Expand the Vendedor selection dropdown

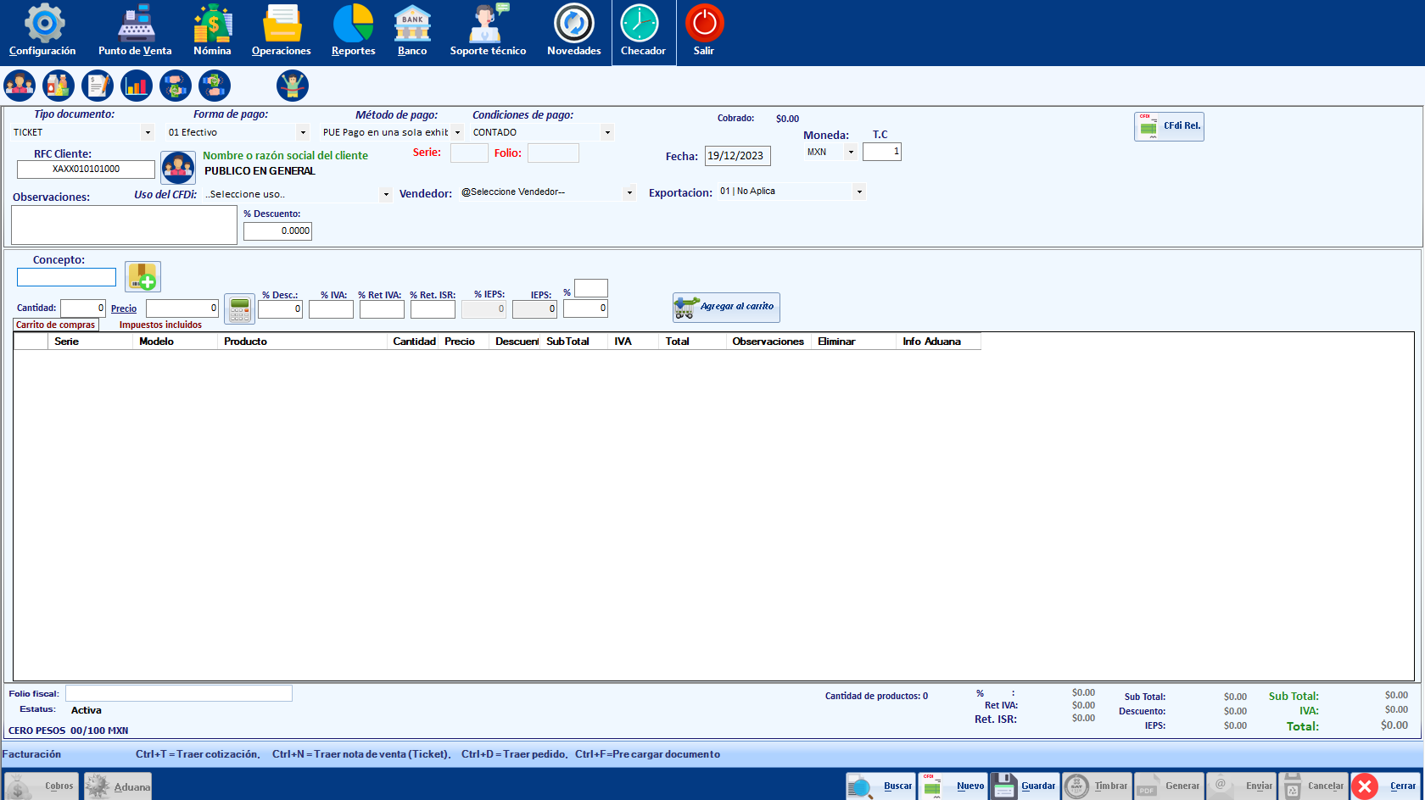point(629,192)
